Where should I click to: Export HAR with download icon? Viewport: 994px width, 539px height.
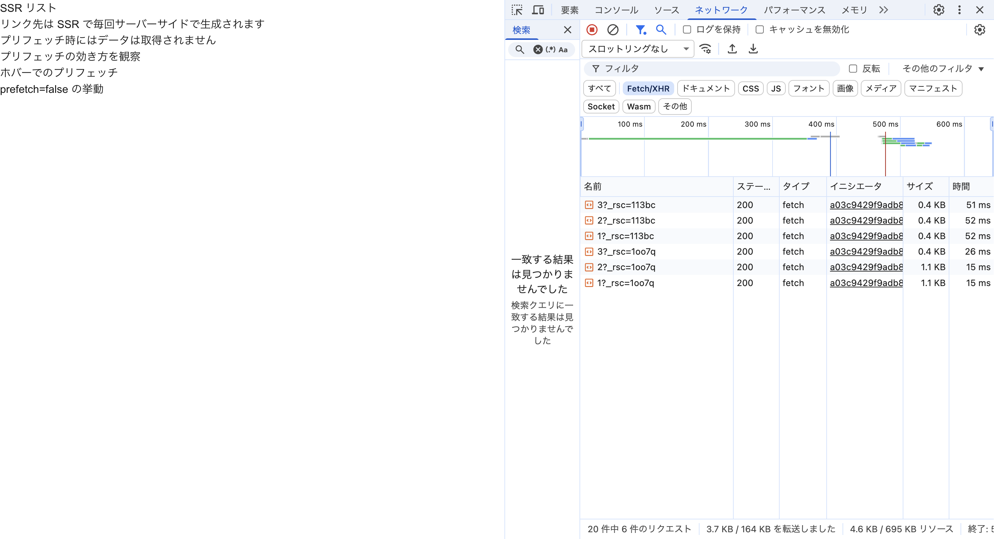(x=753, y=49)
